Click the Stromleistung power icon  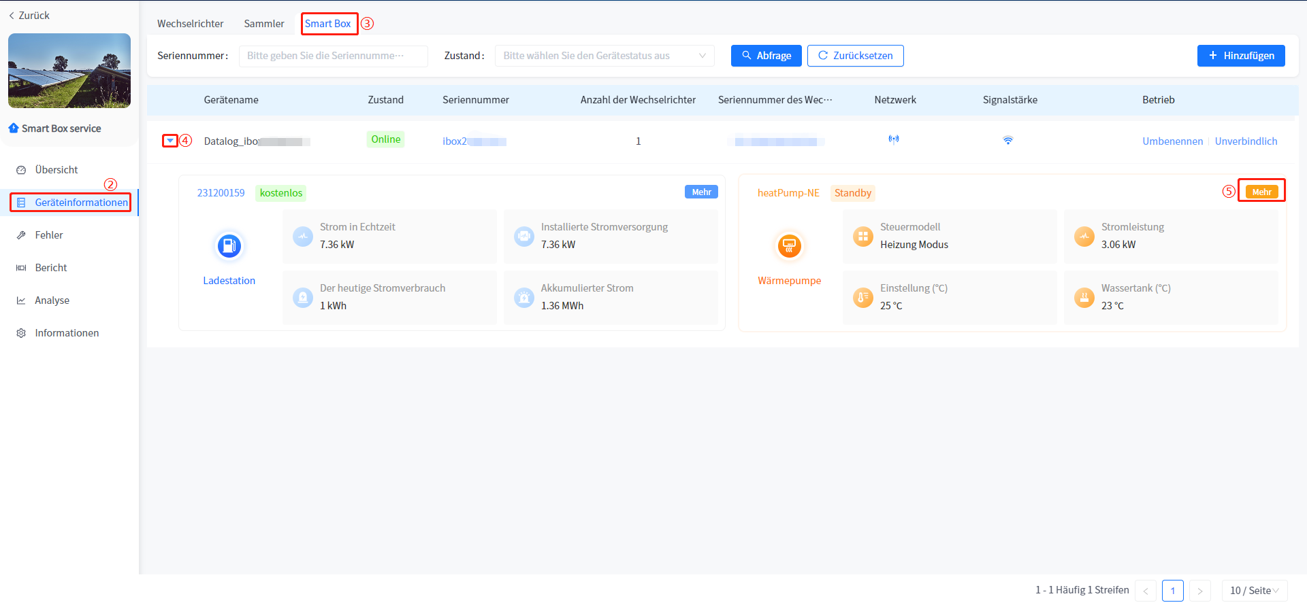pos(1084,237)
